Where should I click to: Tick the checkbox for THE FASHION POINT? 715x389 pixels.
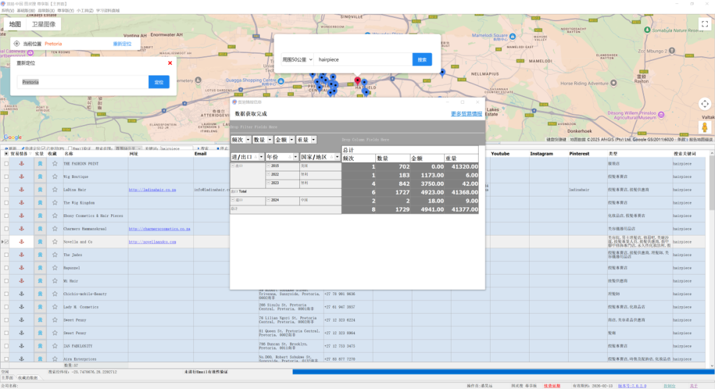tap(7, 163)
